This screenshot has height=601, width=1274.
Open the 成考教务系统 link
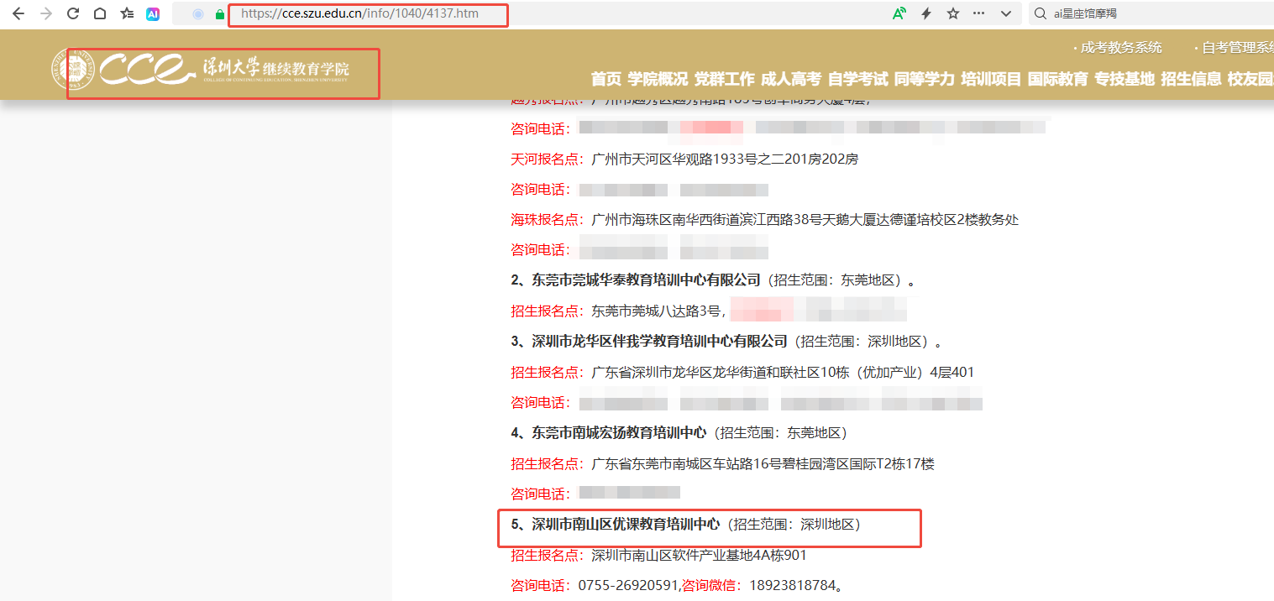click(1120, 48)
